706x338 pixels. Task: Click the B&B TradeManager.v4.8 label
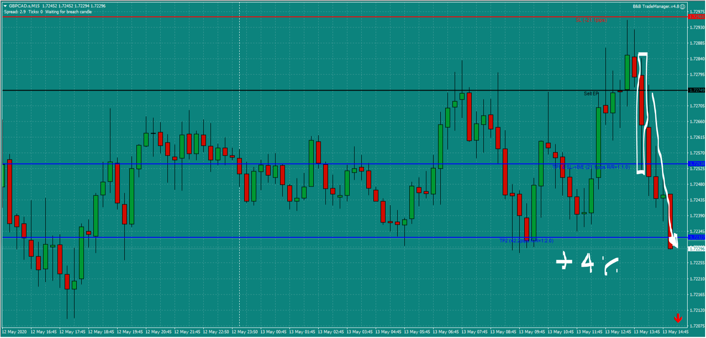(x=656, y=6)
